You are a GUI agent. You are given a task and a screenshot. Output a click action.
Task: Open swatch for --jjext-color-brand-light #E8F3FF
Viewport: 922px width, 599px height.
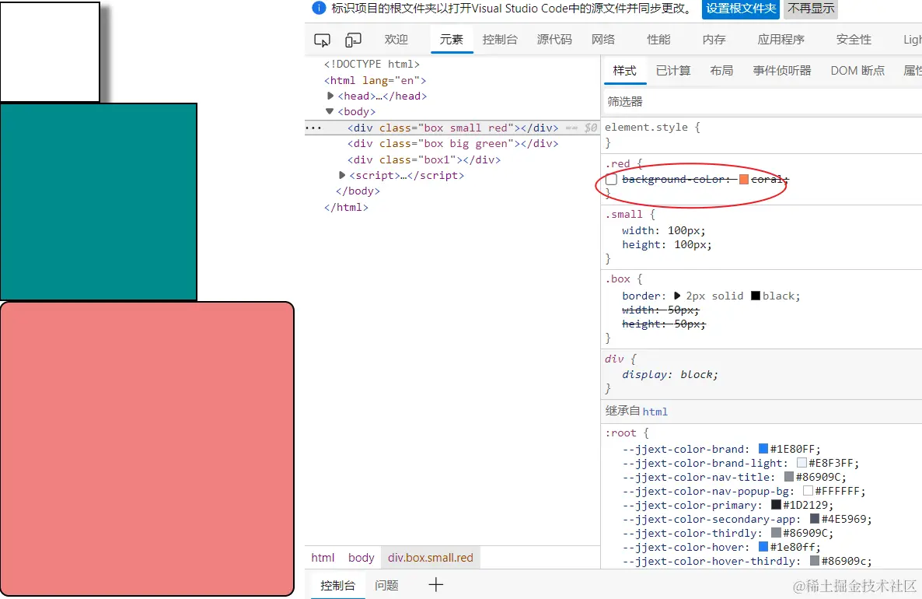pyautogui.click(x=802, y=463)
